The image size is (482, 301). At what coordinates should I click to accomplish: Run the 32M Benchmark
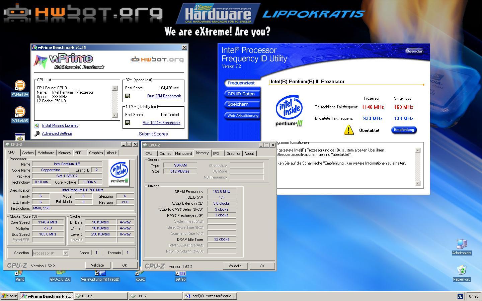[164, 96]
